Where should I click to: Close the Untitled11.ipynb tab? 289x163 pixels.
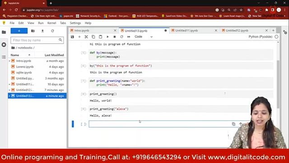pos(216,30)
